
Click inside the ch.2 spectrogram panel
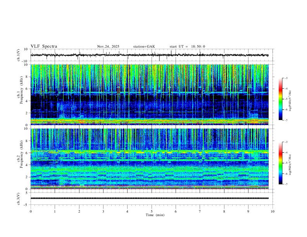point(149,159)
